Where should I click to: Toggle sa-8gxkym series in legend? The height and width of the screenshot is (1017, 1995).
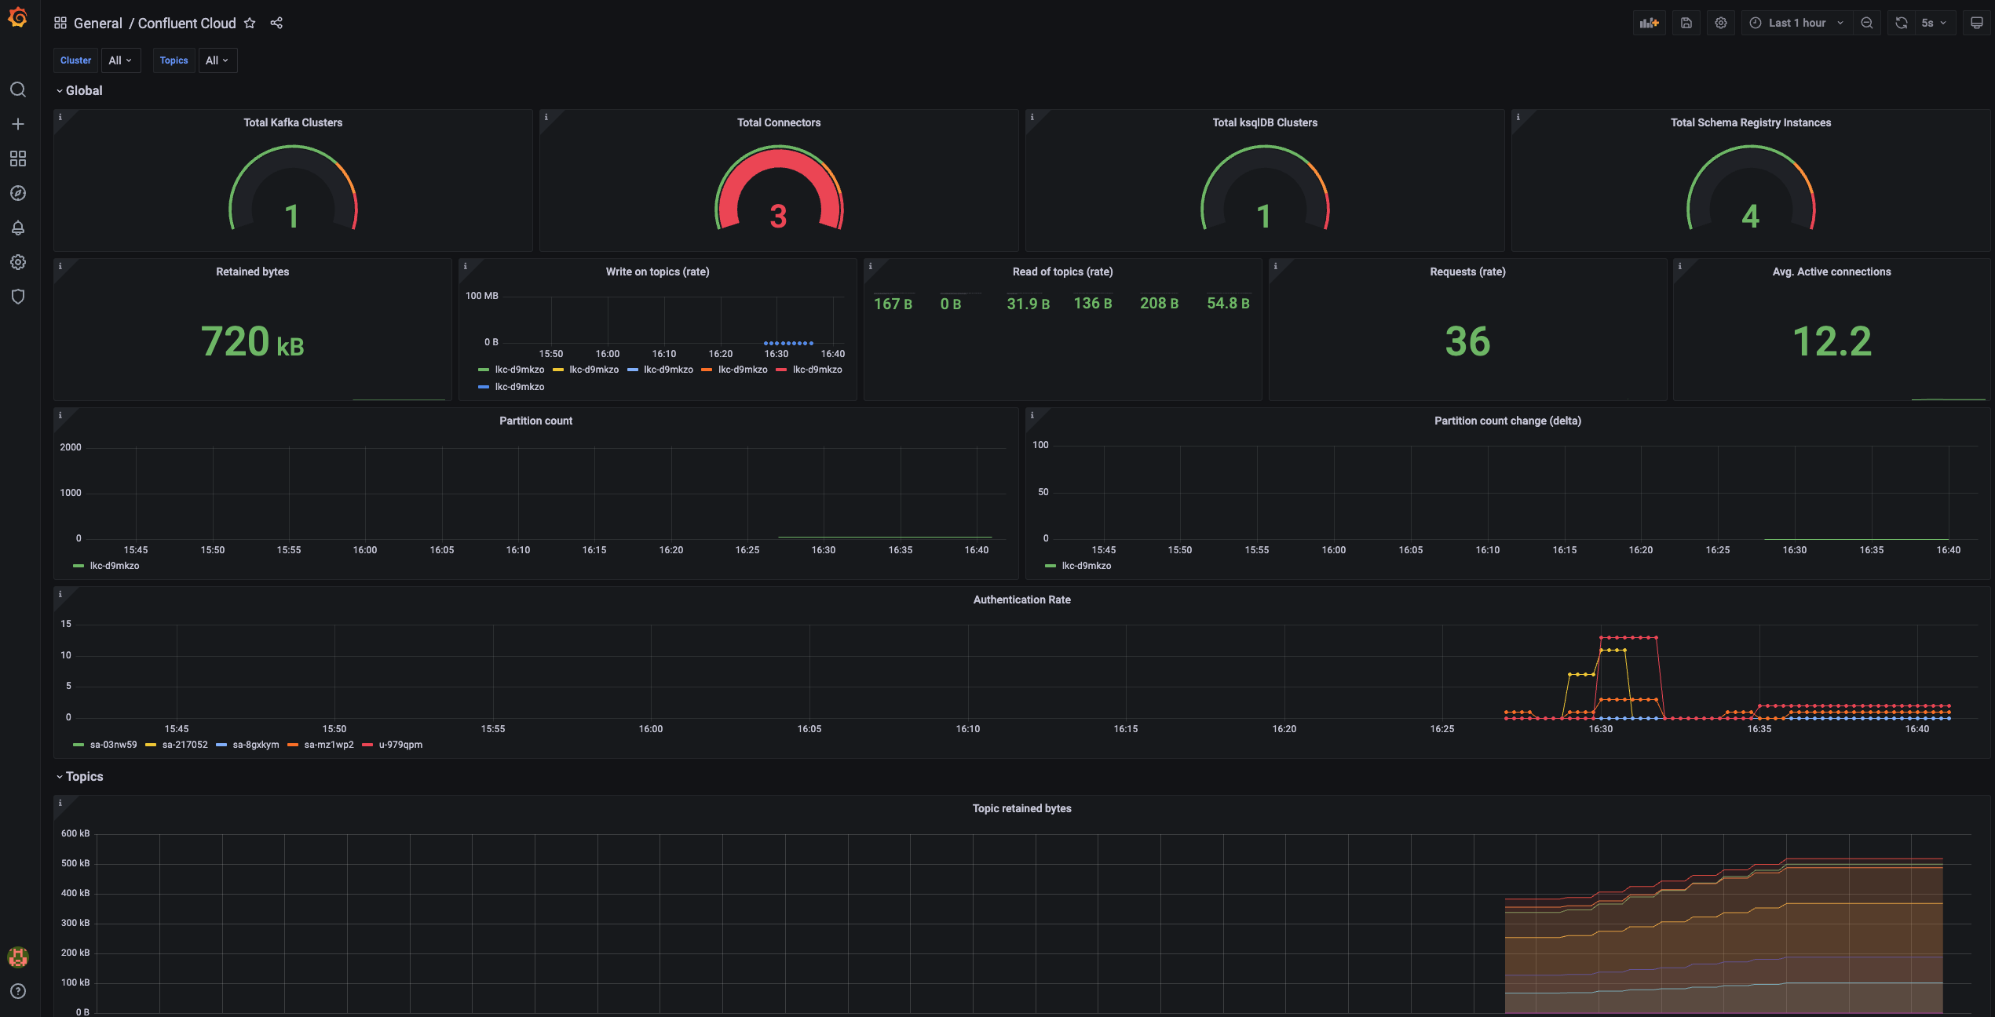(255, 745)
